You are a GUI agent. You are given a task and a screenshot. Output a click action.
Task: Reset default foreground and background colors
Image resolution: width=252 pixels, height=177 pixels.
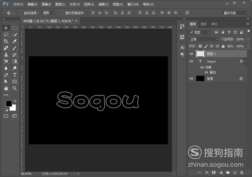pyautogui.click(x=6, y=110)
